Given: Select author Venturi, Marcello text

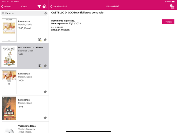Looking at the screenshot, I should pyautogui.click(x=26, y=129).
